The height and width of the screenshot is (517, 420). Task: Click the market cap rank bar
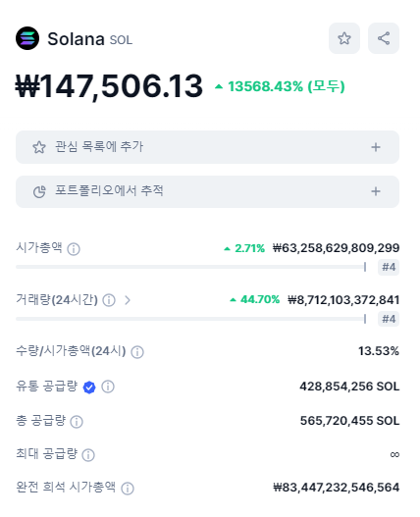point(191,267)
